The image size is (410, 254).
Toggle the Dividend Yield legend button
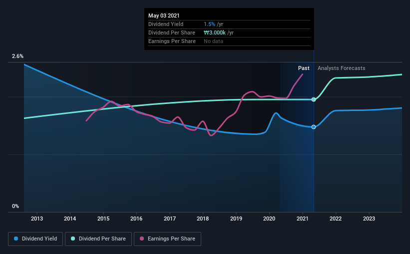click(35, 239)
